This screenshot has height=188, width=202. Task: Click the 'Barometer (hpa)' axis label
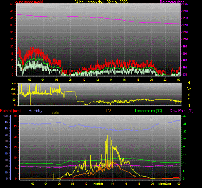173,2
